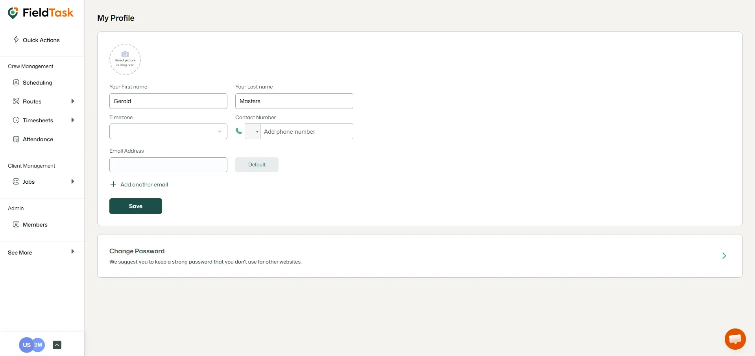The height and width of the screenshot is (356, 755).
Task: Expand the Jobs submenu arrow
Action: (73, 181)
